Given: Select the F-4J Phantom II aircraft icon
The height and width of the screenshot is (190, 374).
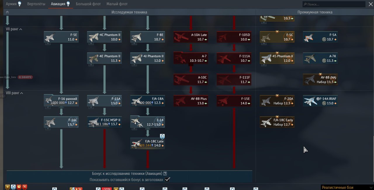Looking at the screenshot, I should 136,58.
